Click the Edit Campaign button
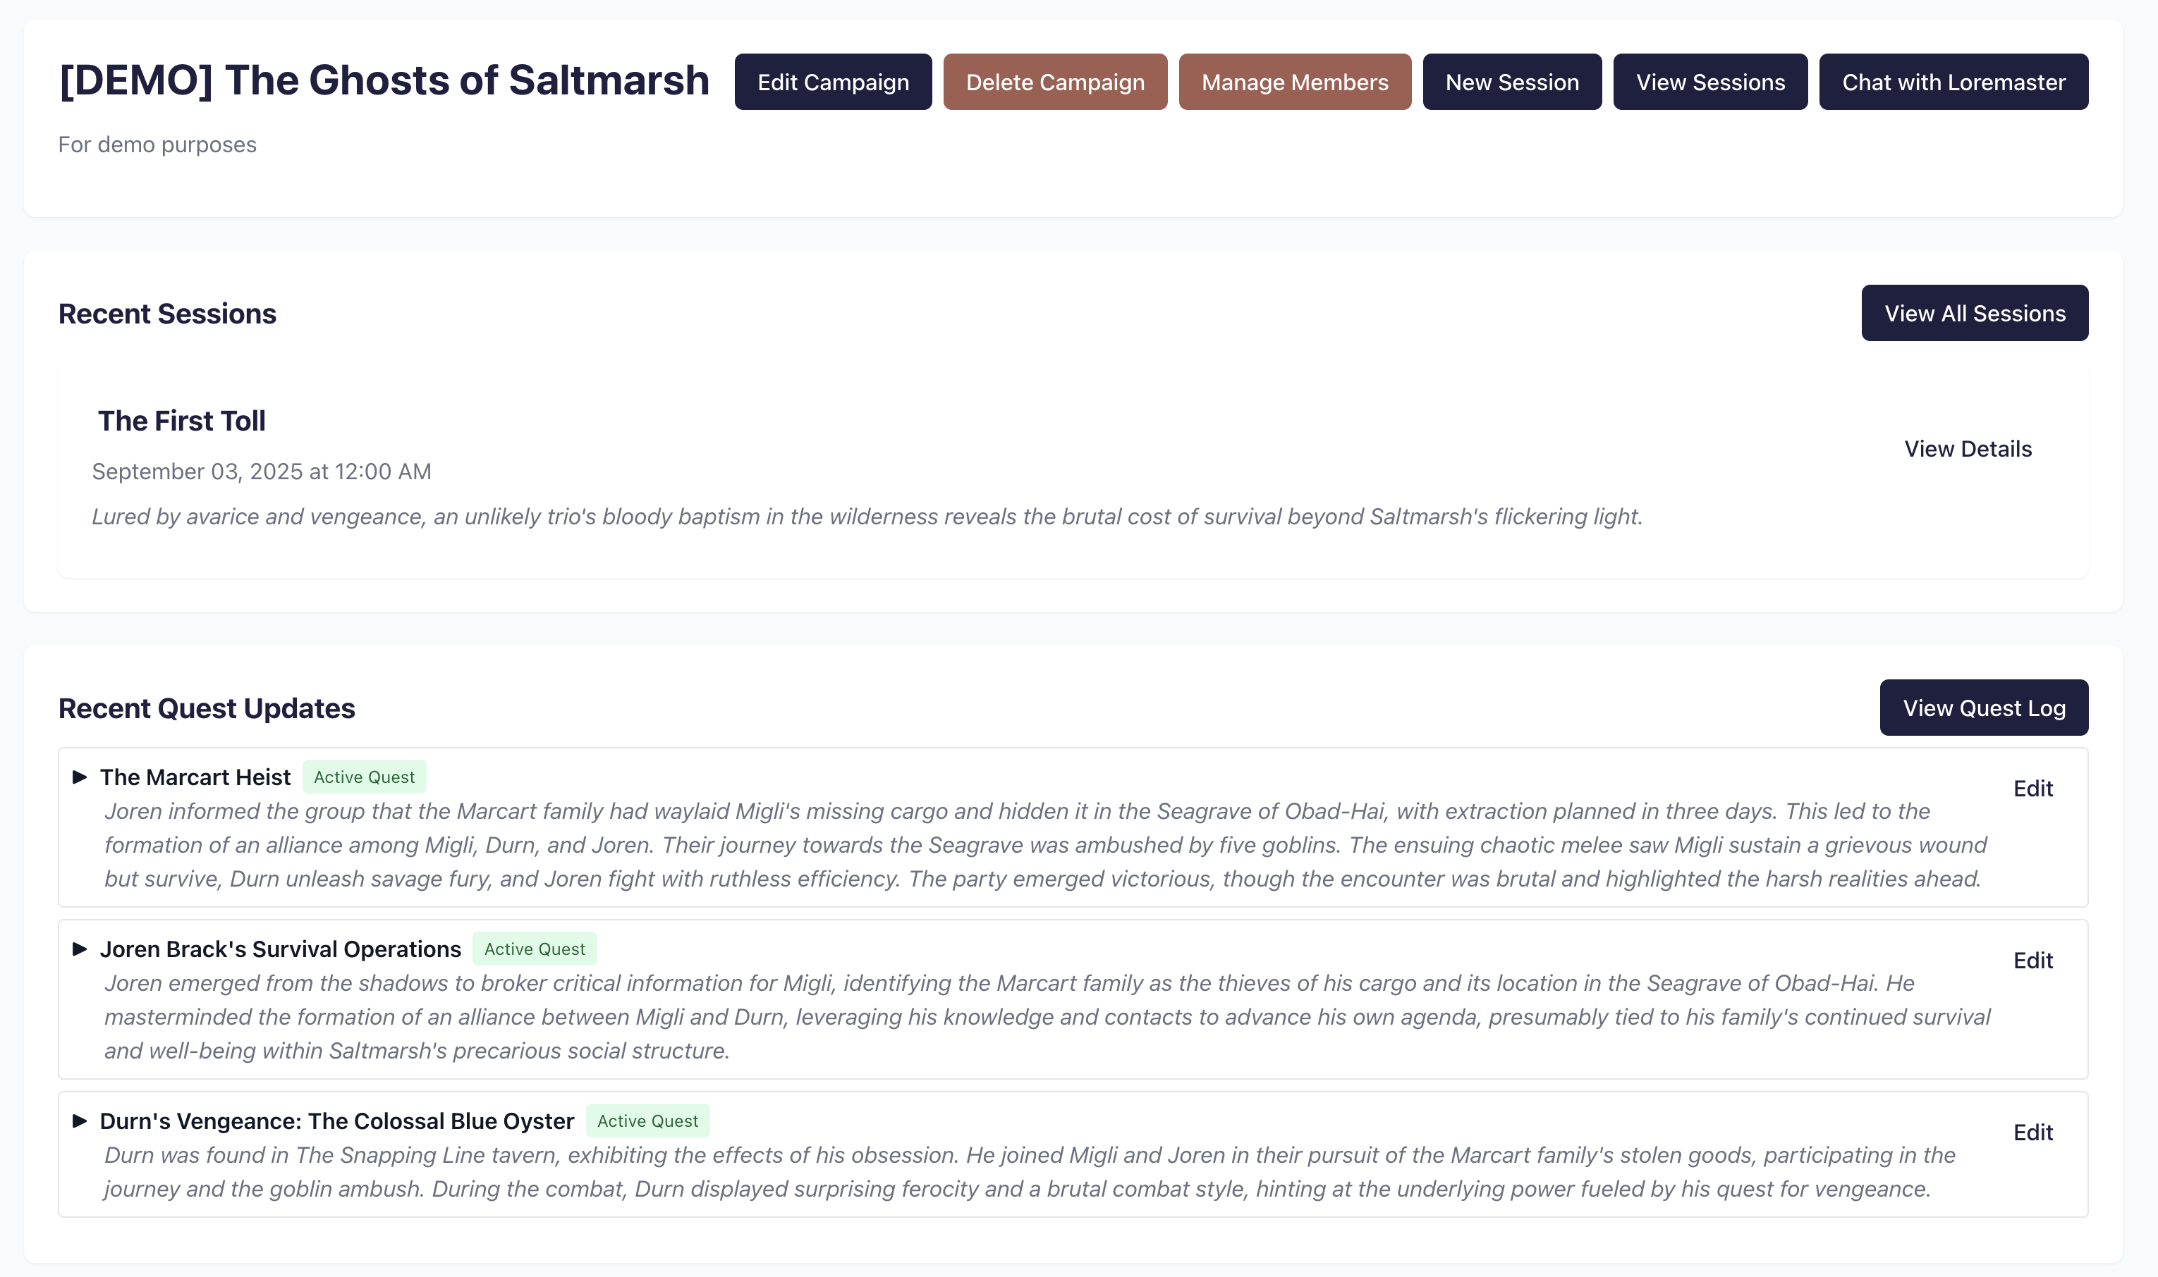The width and height of the screenshot is (2158, 1277). 833,82
